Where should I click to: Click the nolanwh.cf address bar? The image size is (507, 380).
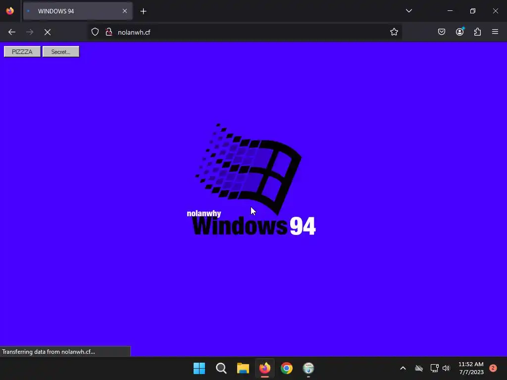tap(245, 32)
